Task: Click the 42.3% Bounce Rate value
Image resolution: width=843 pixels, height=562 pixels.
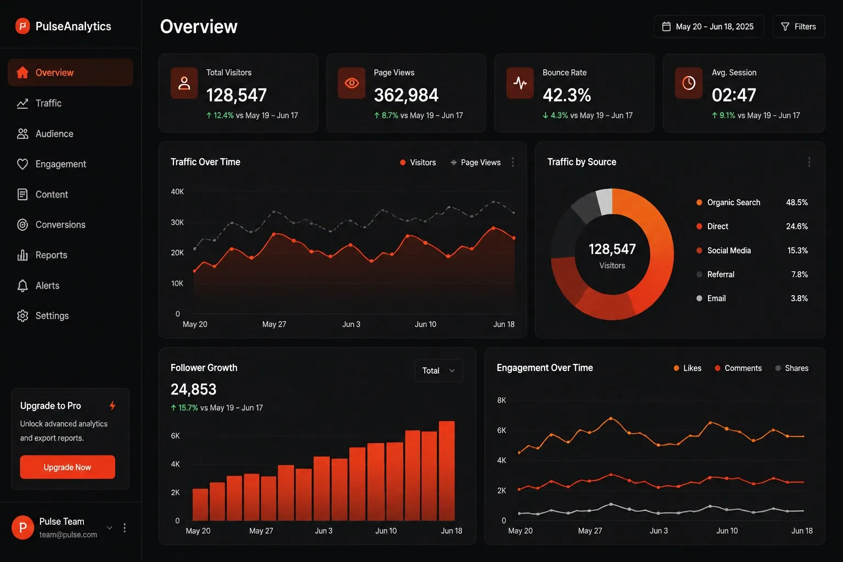Action: point(567,95)
